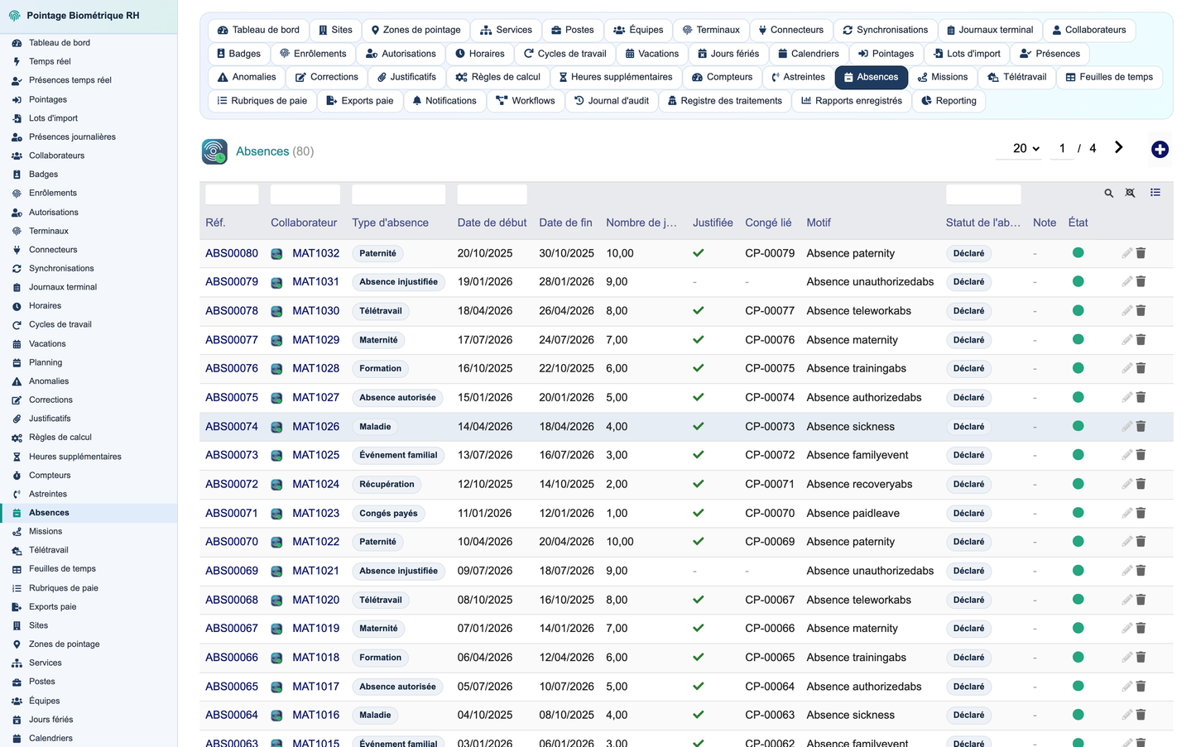Edit absence ABS00080 with the pencil icon

tap(1126, 253)
